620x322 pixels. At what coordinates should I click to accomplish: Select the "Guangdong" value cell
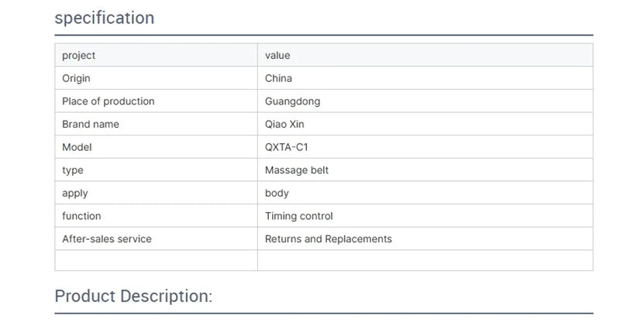tap(292, 101)
